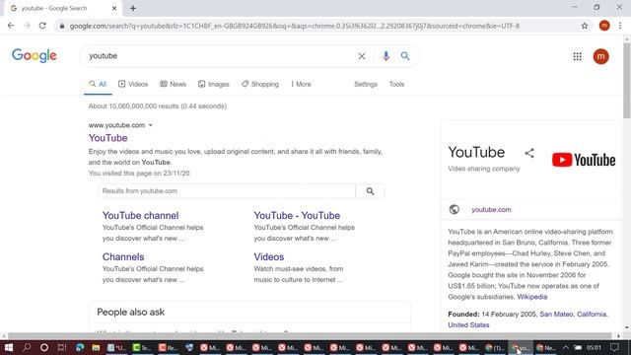
Task: Open the Chrome profile avatar in the toolbar
Action: (604, 26)
